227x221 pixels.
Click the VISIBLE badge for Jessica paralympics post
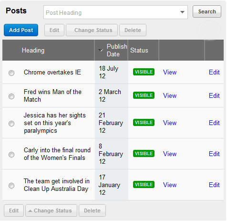pos(144,123)
